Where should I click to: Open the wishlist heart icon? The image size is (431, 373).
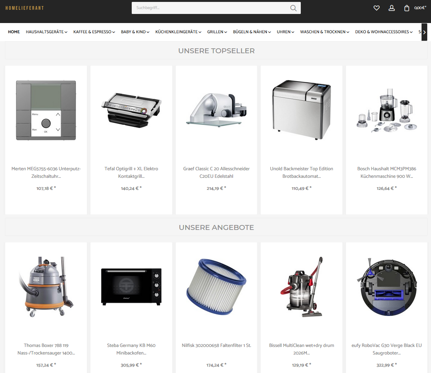(377, 8)
